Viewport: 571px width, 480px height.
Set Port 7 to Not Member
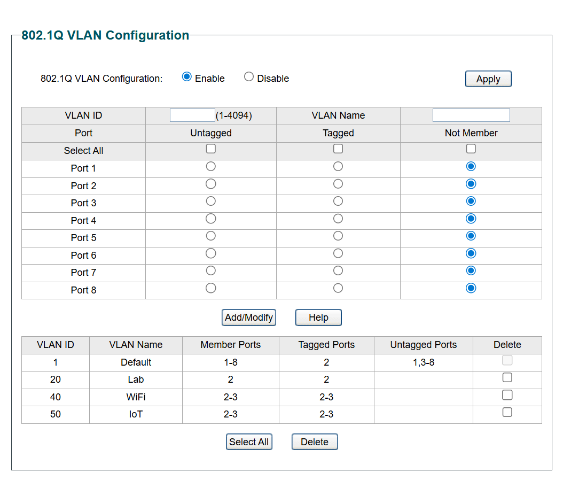pos(471,271)
